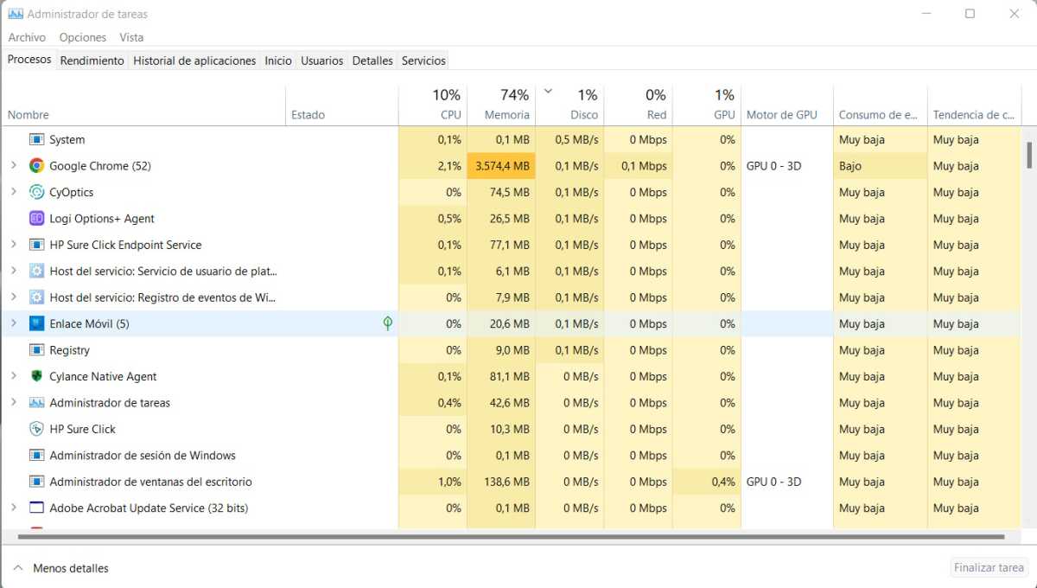This screenshot has height=588, width=1037.
Task: Open the Vista menu
Action: pyautogui.click(x=131, y=37)
